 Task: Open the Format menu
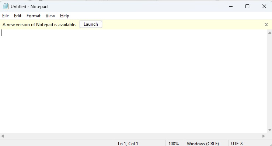34,16
